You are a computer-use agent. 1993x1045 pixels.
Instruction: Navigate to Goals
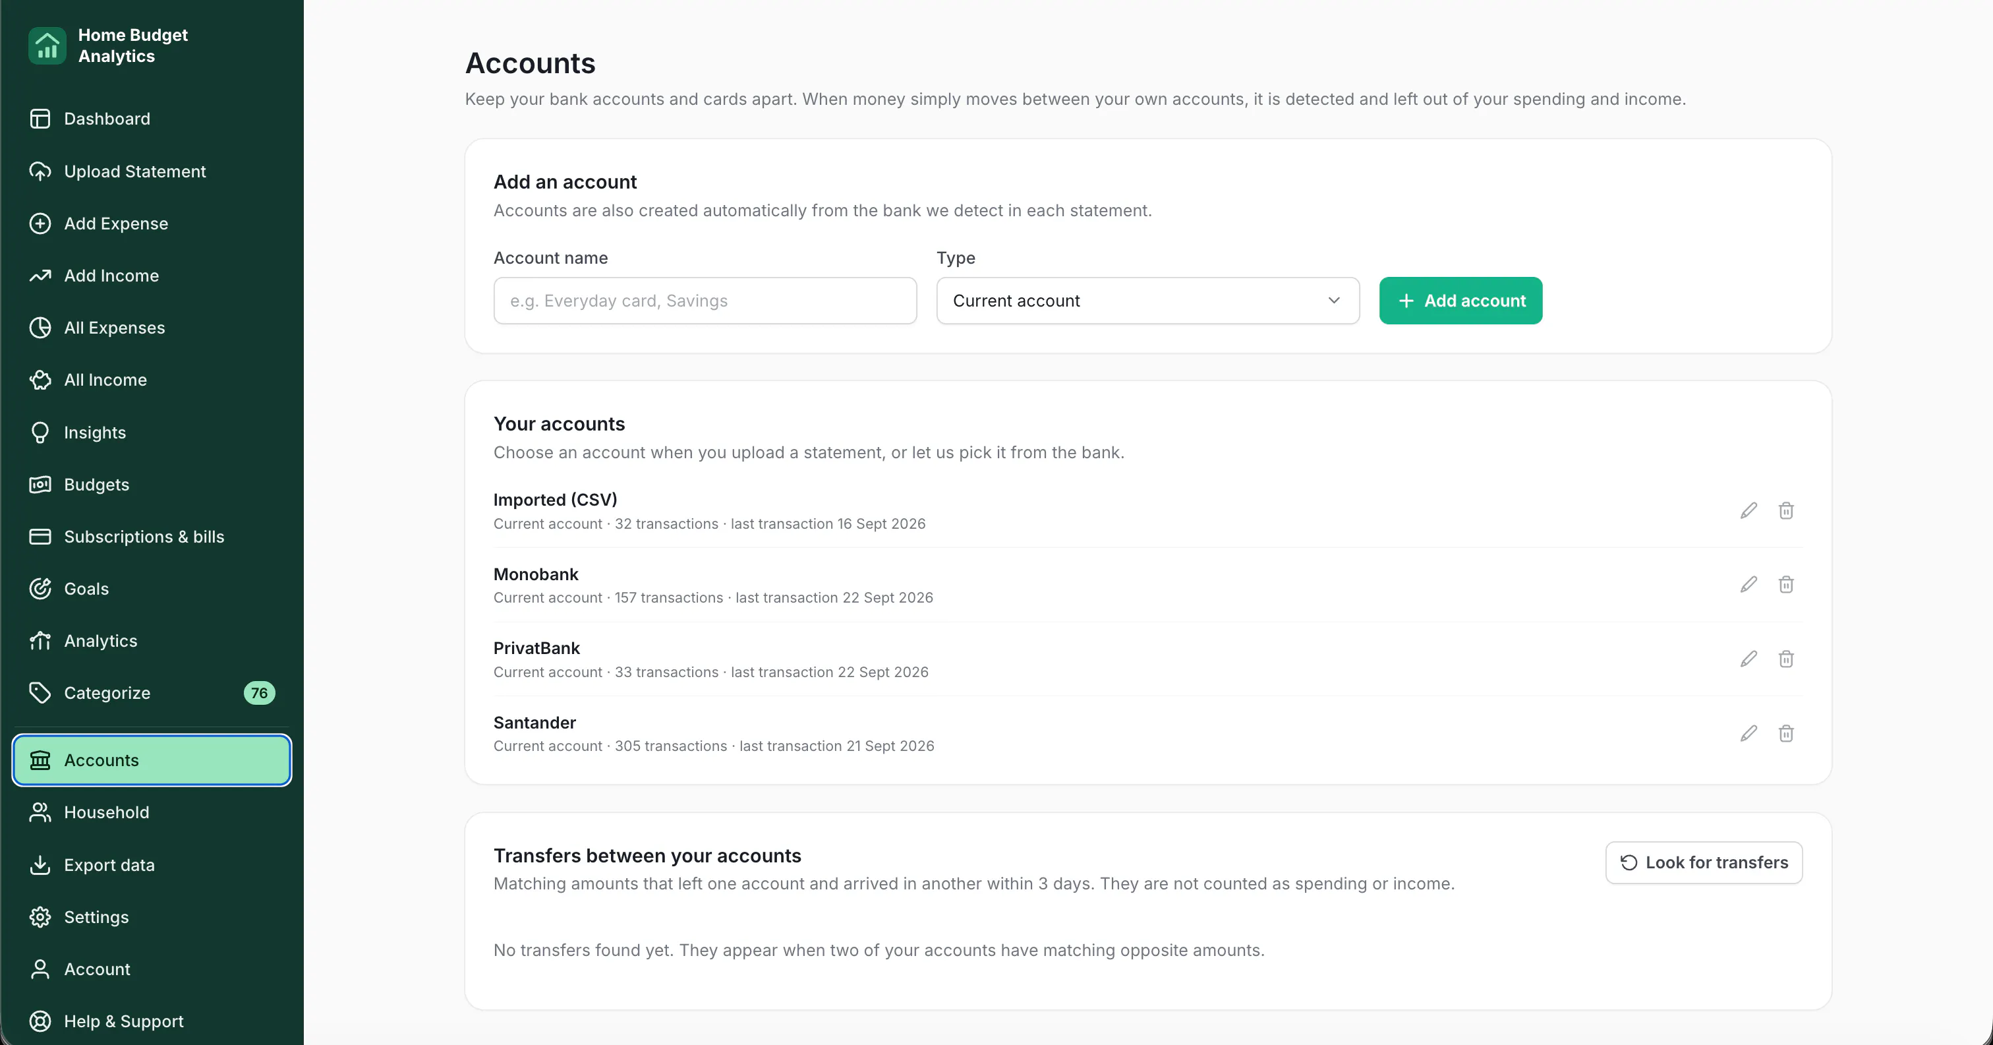tap(152, 588)
